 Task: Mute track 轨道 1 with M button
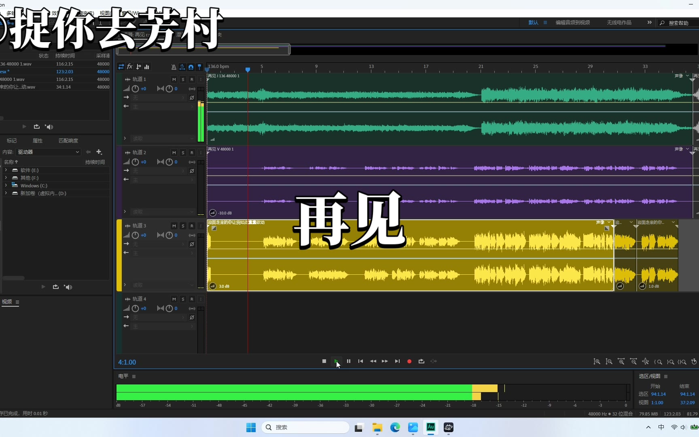pyautogui.click(x=174, y=79)
